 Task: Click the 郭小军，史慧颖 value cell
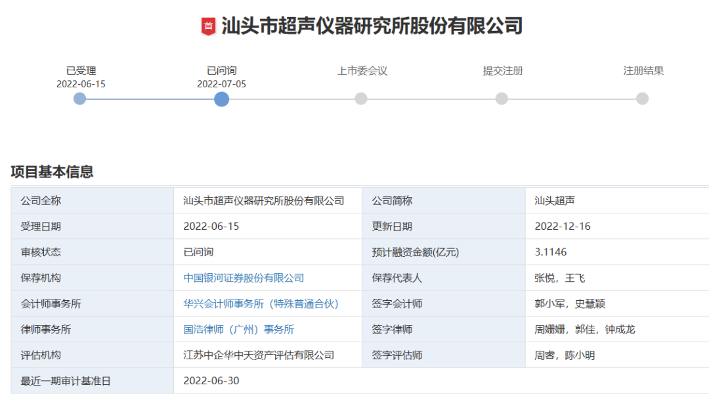pyautogui.click(x=617, y=303)
